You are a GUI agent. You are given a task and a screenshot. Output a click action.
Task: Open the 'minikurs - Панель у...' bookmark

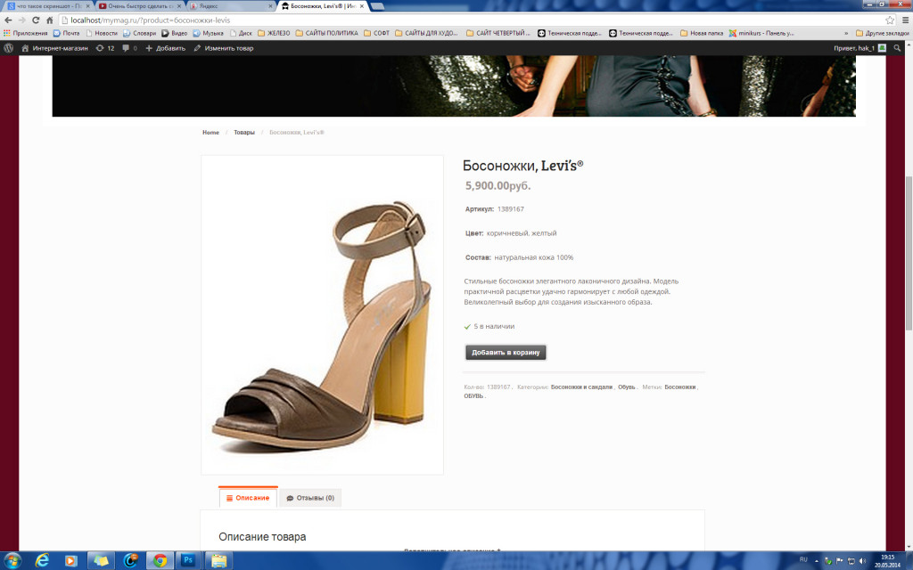pos(761,33)
